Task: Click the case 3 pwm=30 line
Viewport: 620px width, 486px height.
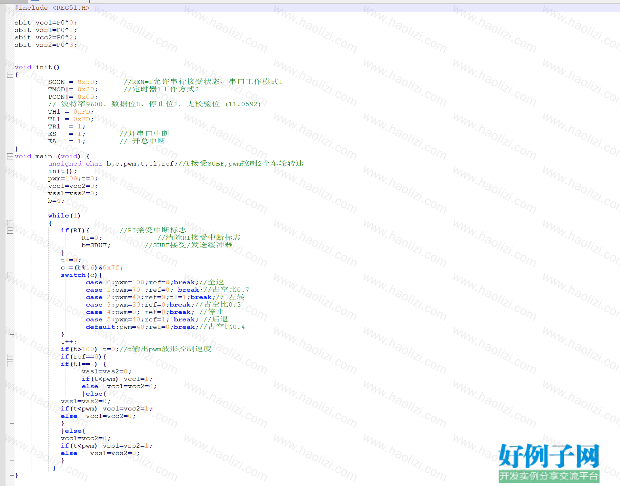Action: (x=163, y=305)
